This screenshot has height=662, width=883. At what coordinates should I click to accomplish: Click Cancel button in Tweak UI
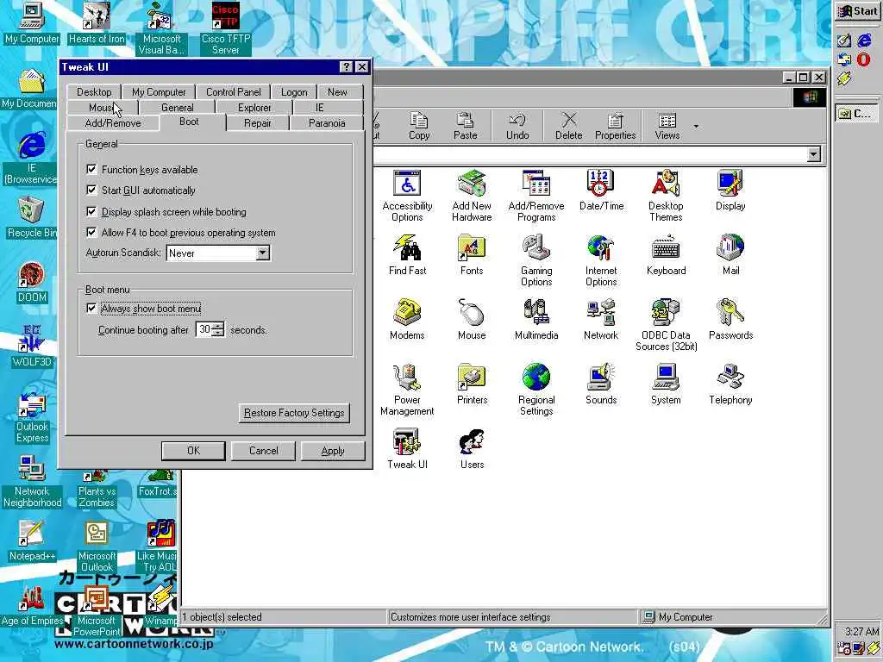[x=264, y=450]
